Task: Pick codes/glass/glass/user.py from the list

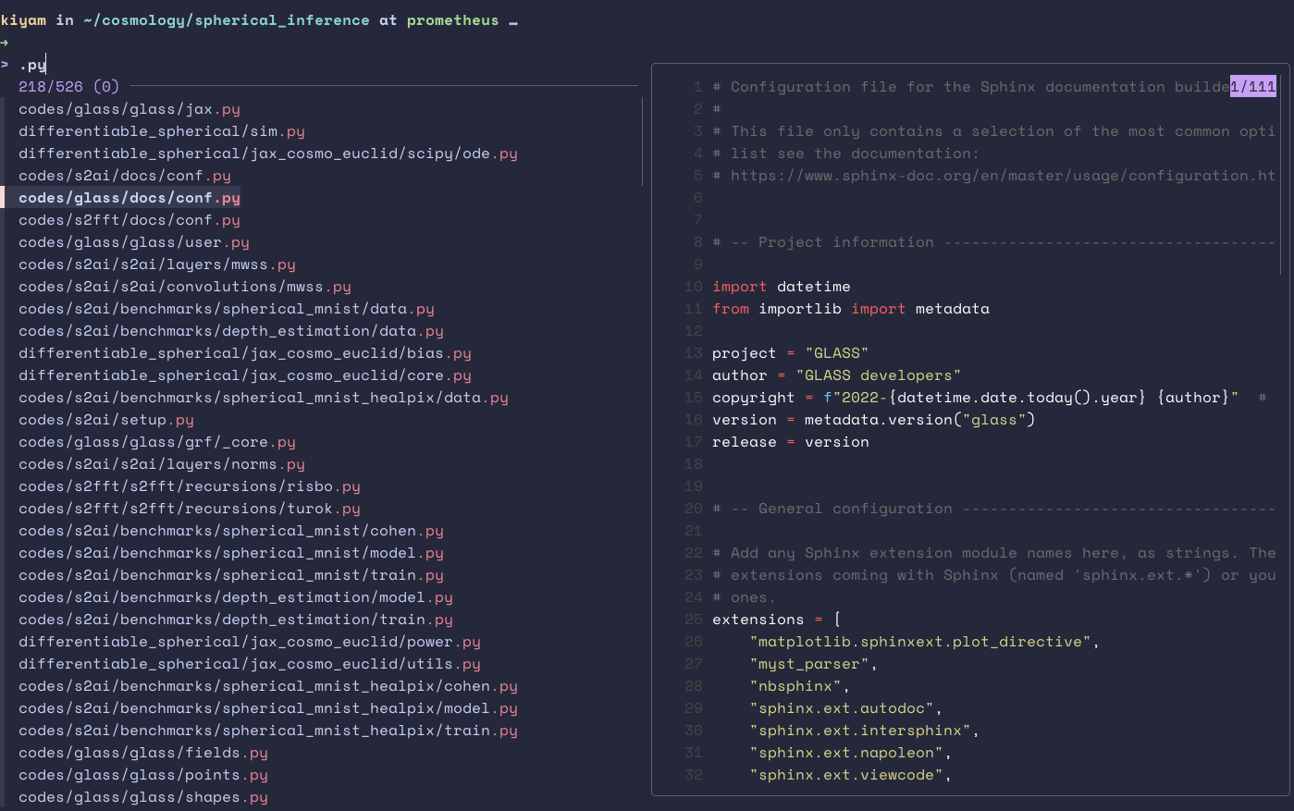Action: 134,242
